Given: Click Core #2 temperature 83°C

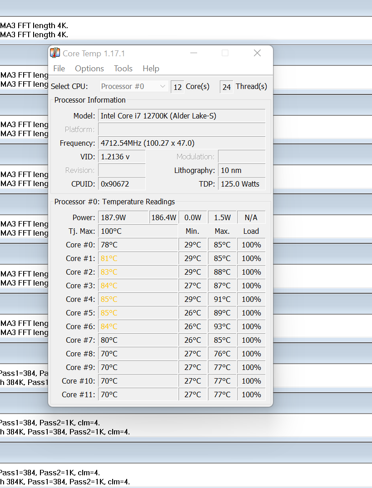Looking at the screenshot, I should [138, 272].
